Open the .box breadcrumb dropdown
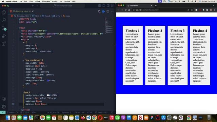This screenshot has height=122, width=217. pyautogui.click(x=66, y=16)
